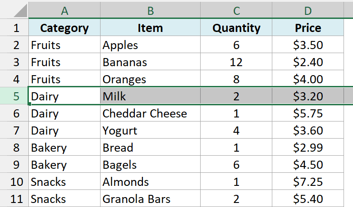Select column D header
This screenshot has width=353, height=207.
[x=308, y=10]
